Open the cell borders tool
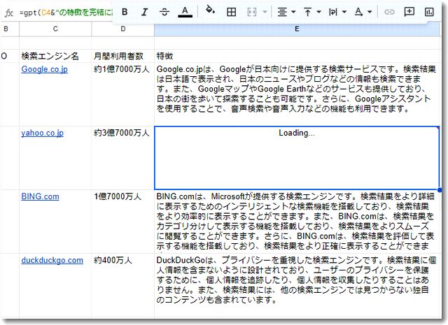The image size is (448, 325). pos(231,12)
